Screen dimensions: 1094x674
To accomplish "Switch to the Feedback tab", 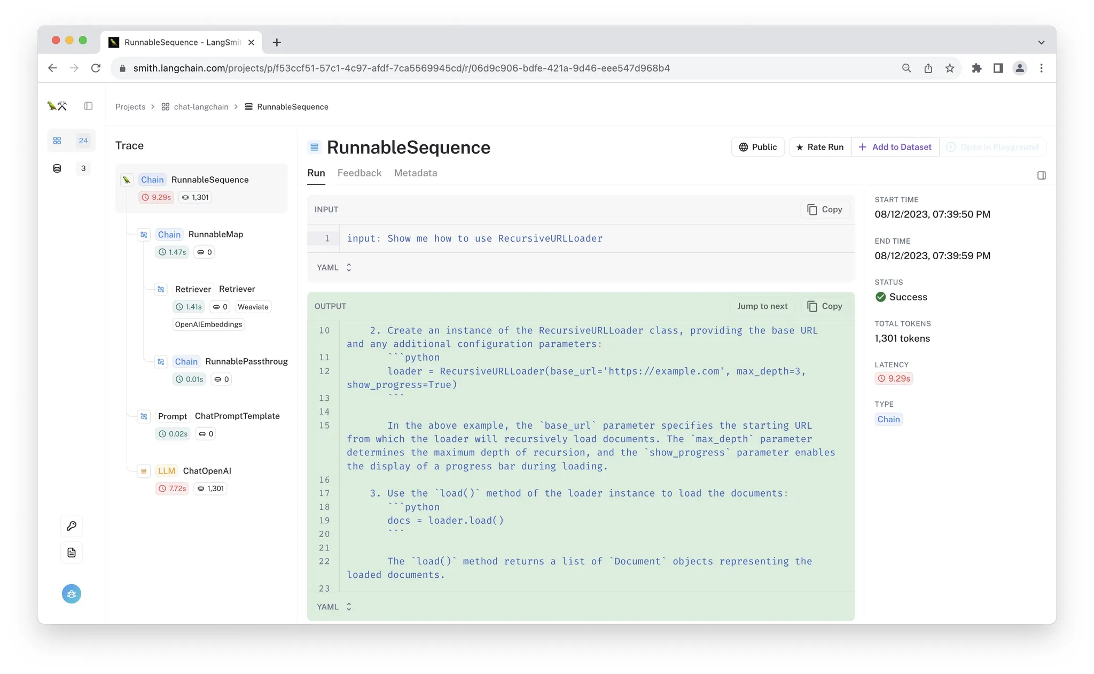I will coord(360,173).
